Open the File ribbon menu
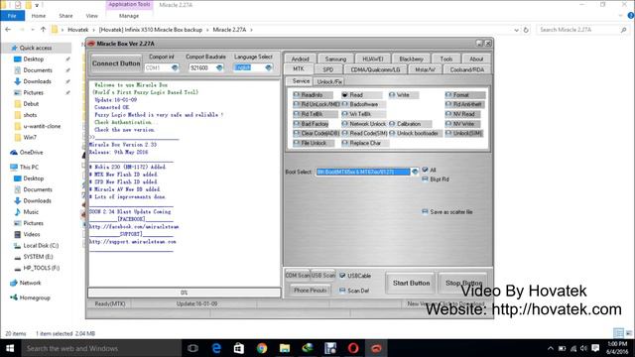This screenshot has height=357, width=635. [x=12, y=16]
